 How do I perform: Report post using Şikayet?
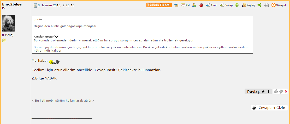(x=279, y=5)
